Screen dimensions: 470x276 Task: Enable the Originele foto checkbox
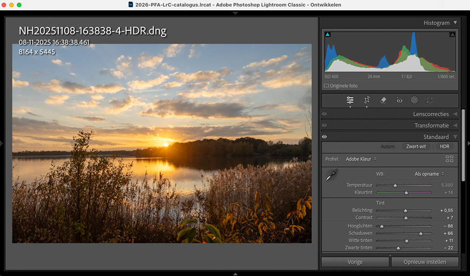327,86
